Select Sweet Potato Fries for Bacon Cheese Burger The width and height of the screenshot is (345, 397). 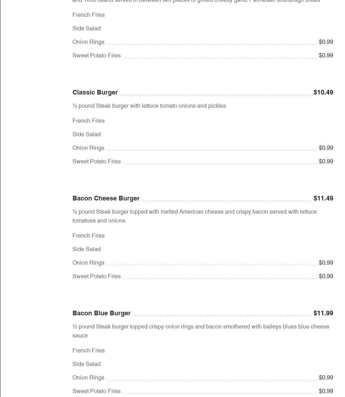[96, 276]
